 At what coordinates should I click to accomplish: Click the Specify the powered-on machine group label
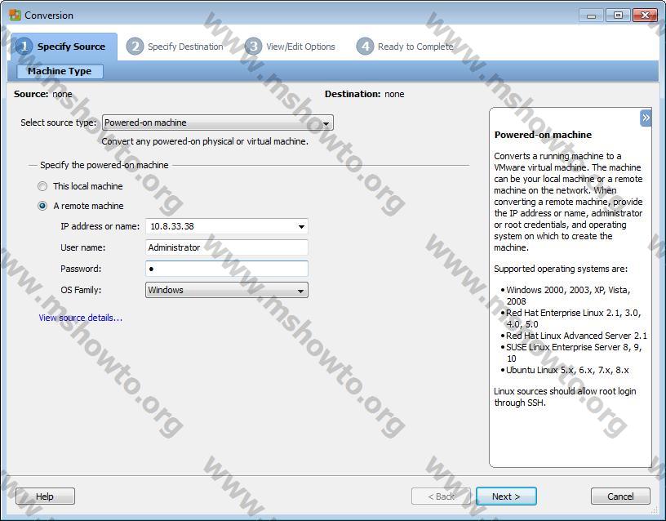click(x=104, y=165)
